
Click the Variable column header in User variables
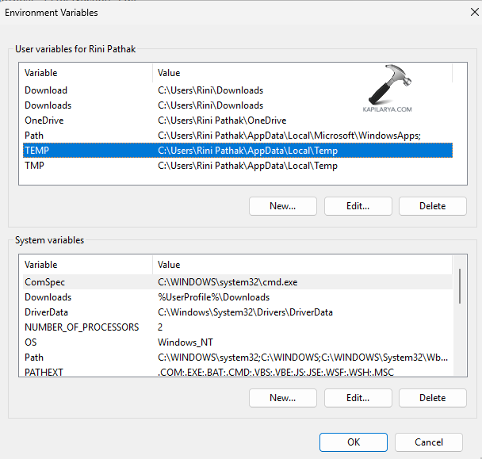[86, 73]
